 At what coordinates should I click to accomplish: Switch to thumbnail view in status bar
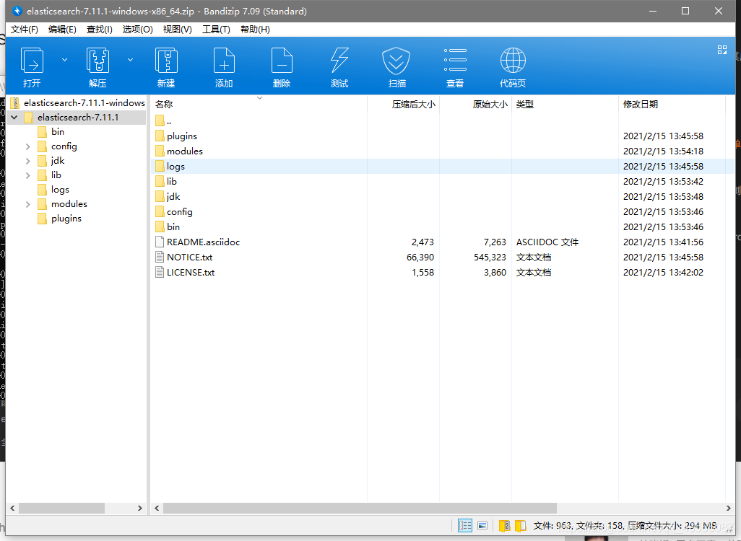pos(482,525)
